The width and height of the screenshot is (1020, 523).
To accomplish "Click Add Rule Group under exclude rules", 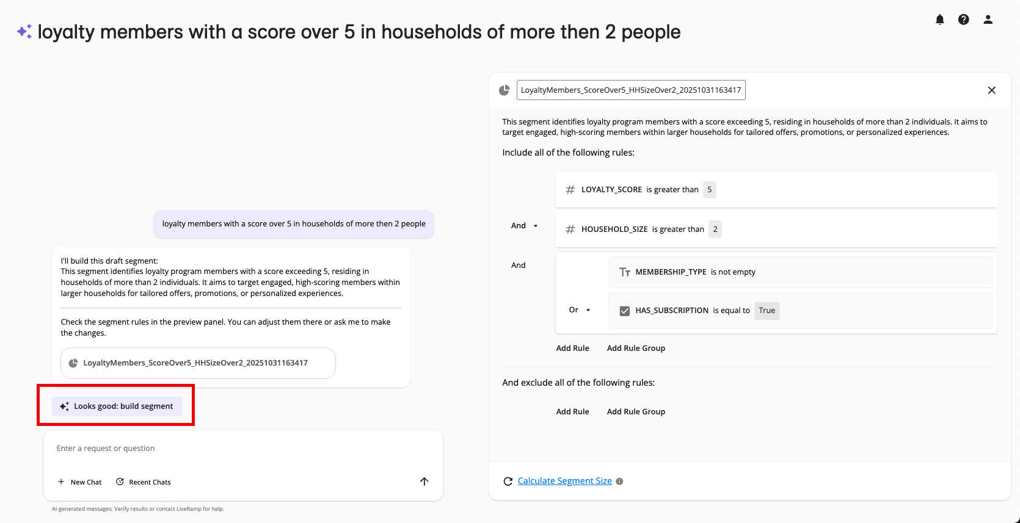I will [636, 412].
